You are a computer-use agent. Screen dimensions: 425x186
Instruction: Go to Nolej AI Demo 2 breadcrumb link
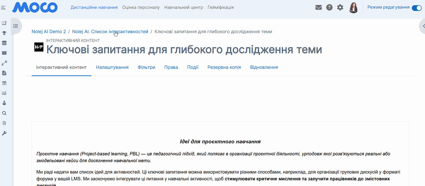point(49,32)
